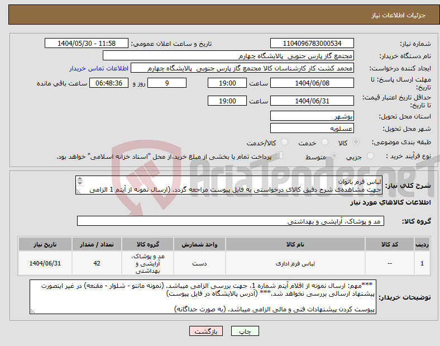Click the unit cell دست
Viewport: 440px width, 346px height.
click(199, 263)
